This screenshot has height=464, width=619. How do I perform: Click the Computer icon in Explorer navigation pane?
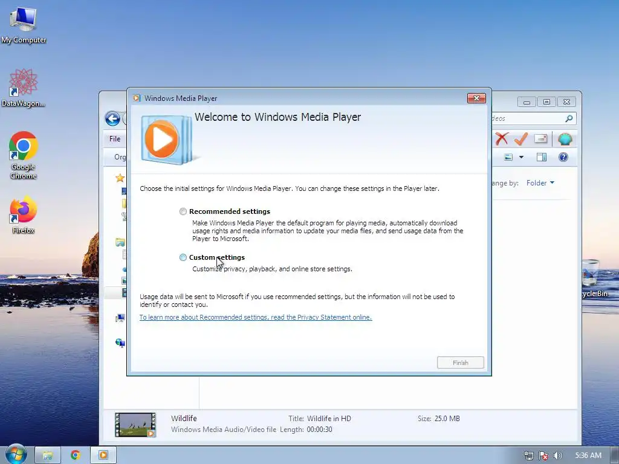pos(120,318)
